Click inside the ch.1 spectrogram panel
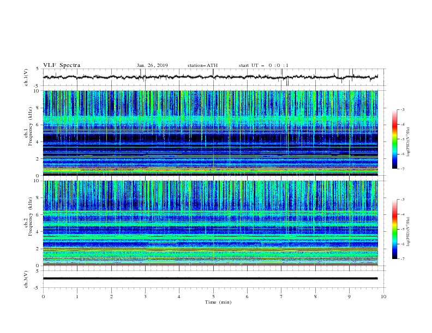432x333 pixels. point(211,133)
